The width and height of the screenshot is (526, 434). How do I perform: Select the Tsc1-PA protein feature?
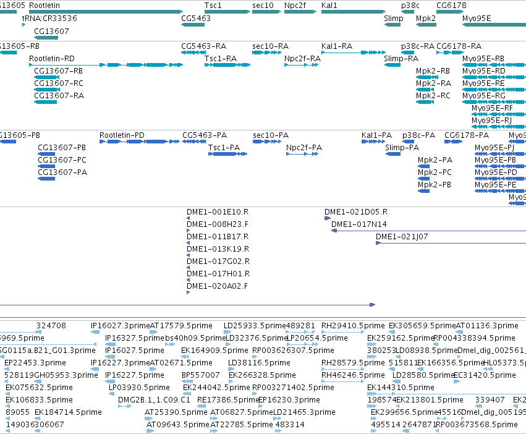click(x=228, y=154)
